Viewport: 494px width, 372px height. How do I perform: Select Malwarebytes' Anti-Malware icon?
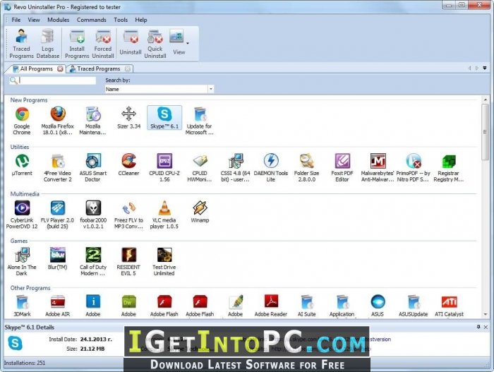pyautogui.click(x=378, y=168)
